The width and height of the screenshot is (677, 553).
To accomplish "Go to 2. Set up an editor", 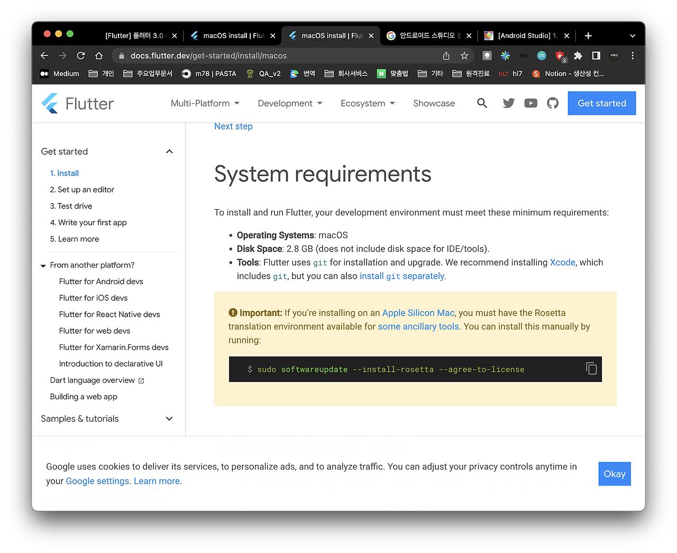I will click(82, 190).
